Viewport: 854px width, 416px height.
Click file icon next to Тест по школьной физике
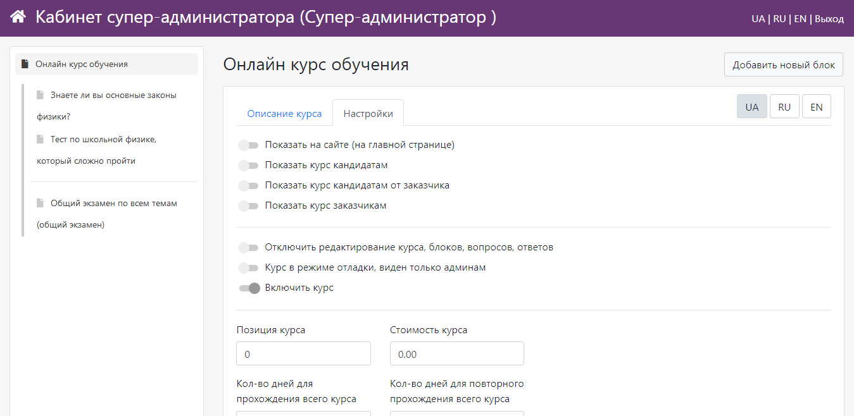[41, 139]
